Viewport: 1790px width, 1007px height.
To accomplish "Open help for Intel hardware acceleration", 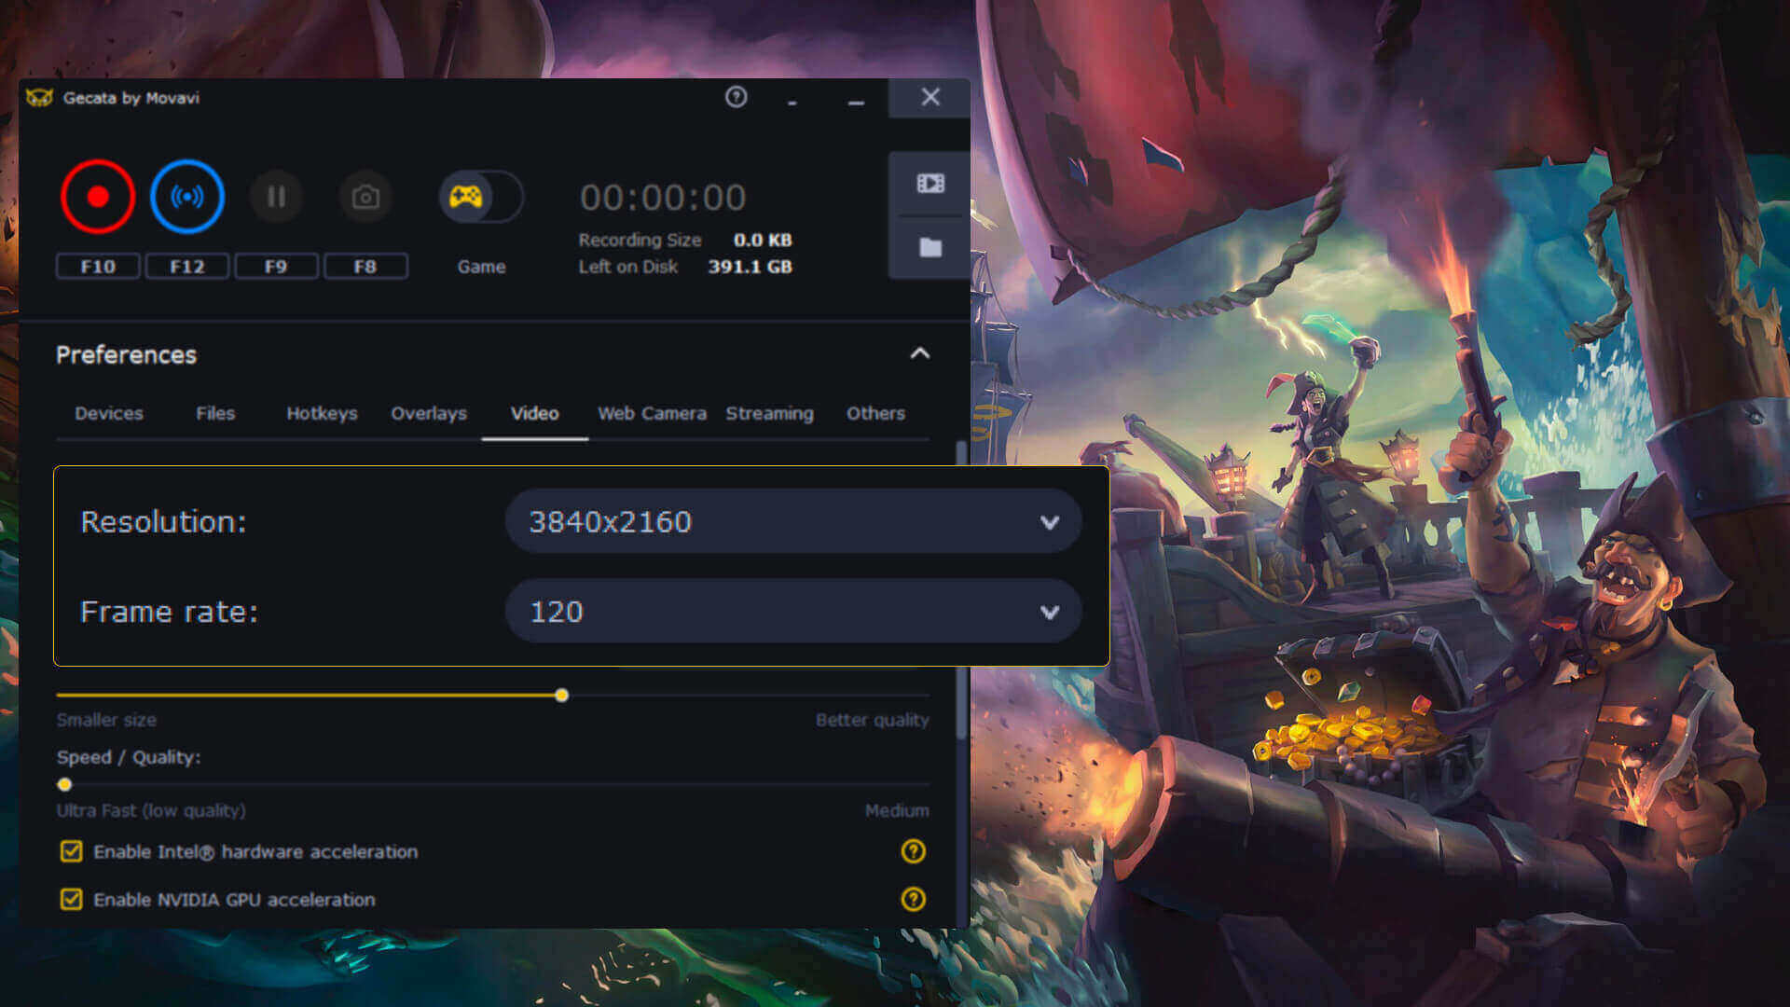I will pyautogui.click(x=914, y=851).
